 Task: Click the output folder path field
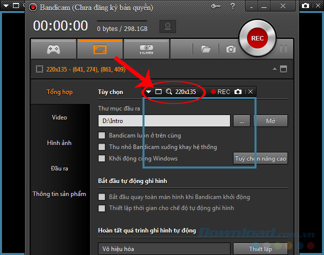pyautogui.click(x=164, y=121)
